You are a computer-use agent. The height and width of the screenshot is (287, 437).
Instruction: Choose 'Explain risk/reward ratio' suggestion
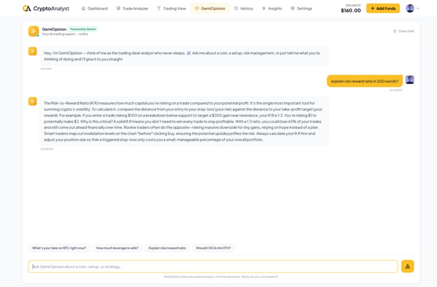167,248
